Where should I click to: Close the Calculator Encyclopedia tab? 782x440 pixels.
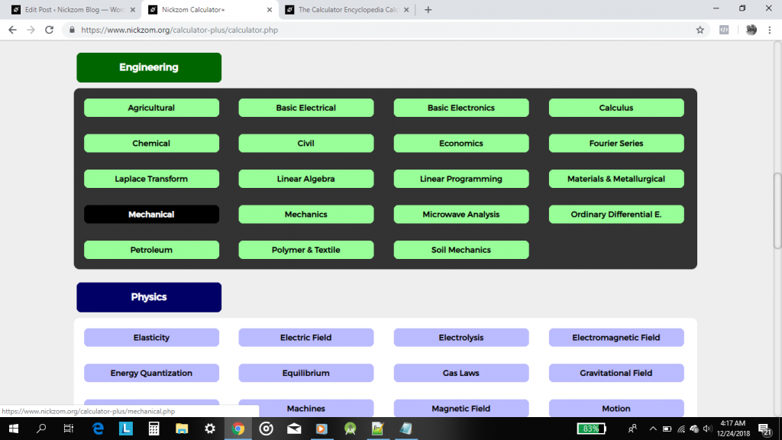click(406, 9)
